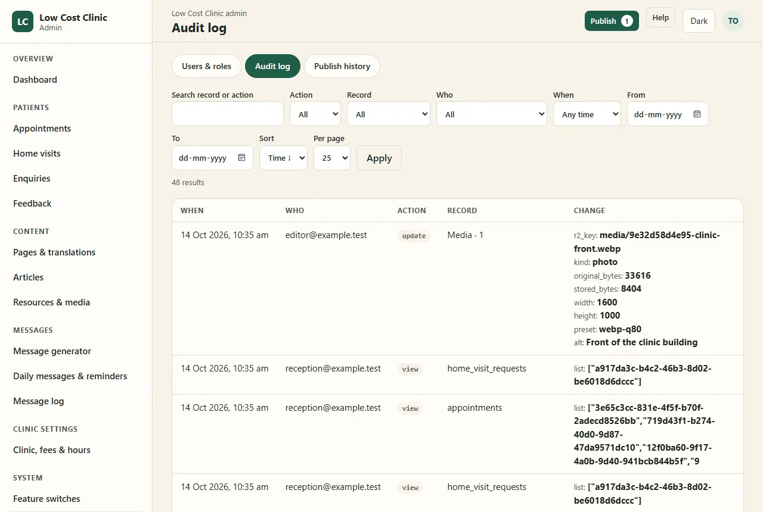
Task: Click the From date input field
Action: (x=668, y=114)
